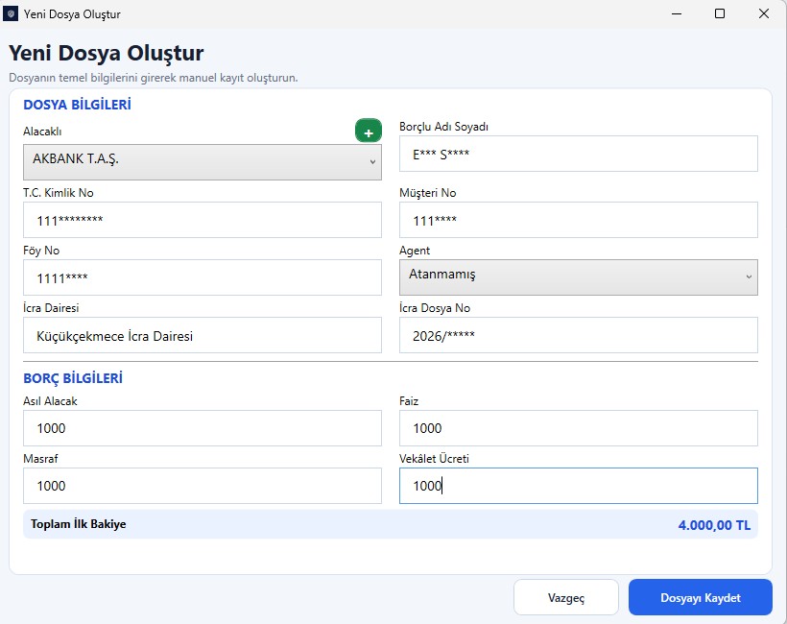Close the Yeni Dosya Oluştur window
This screenshot has height=624, width=787.
click(764, 13)
